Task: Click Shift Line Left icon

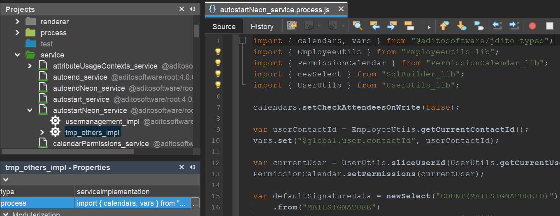Action: point(497,26)
